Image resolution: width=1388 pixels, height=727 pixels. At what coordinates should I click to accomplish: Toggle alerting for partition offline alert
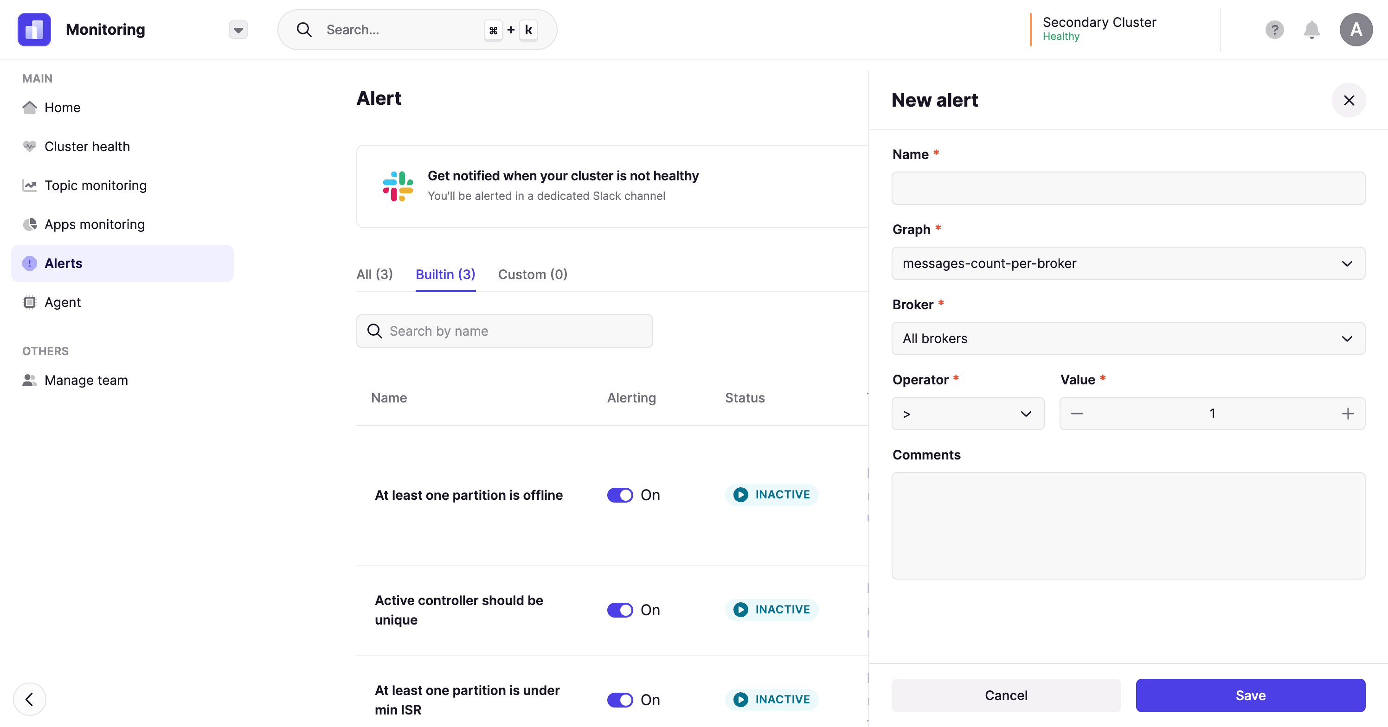pyautogui.click(x=621, y=495)
